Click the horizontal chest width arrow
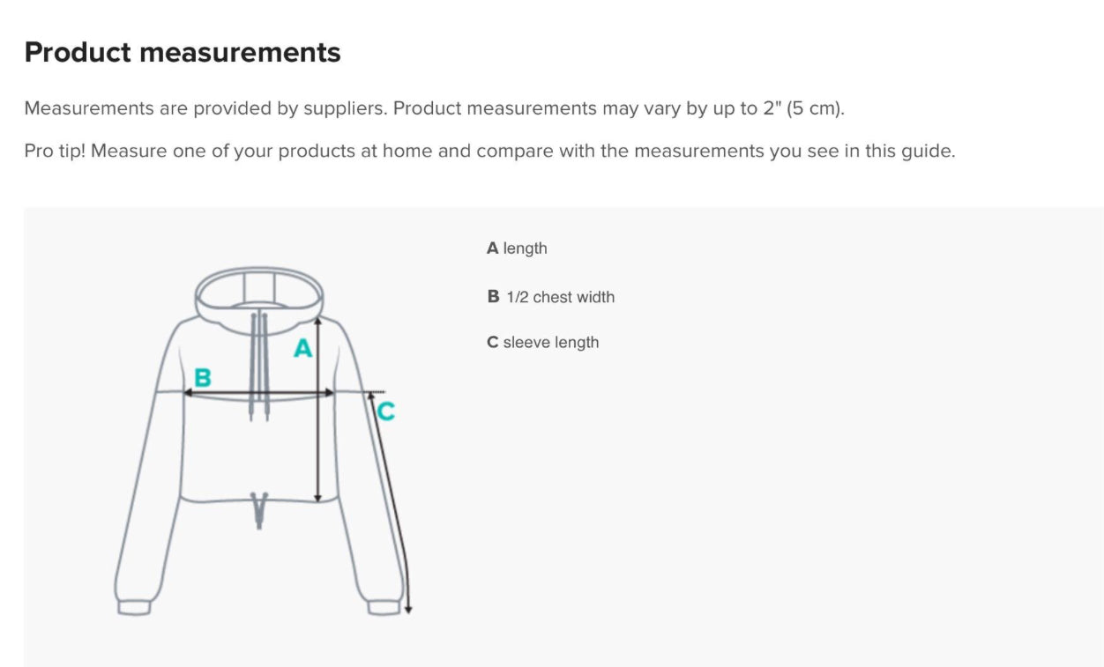The image size is (1104, 667). [259, 393]
